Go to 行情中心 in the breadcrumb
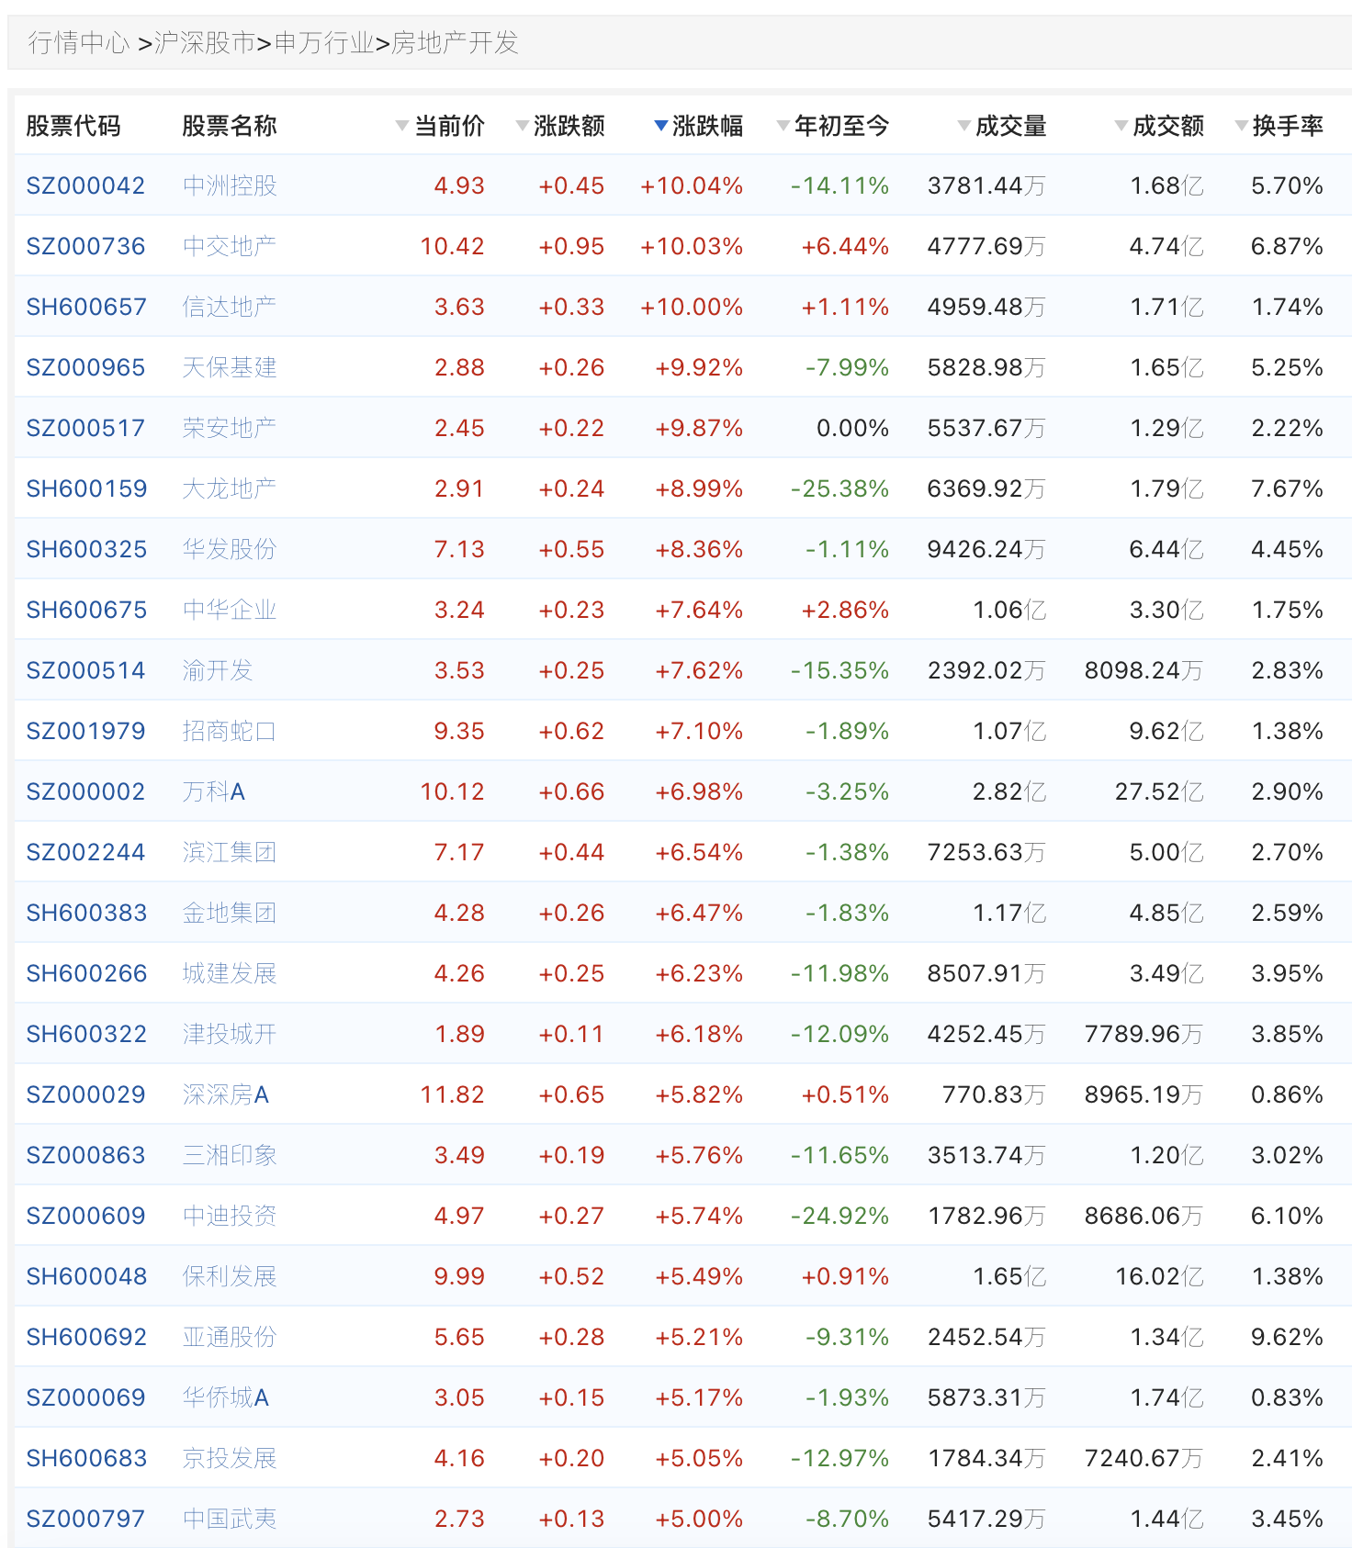Screen dimensions: 1352x1548 point(79,43)
